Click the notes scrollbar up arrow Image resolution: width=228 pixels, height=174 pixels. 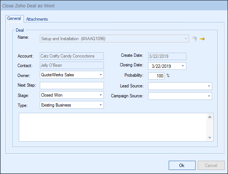[x=210, y=117]
